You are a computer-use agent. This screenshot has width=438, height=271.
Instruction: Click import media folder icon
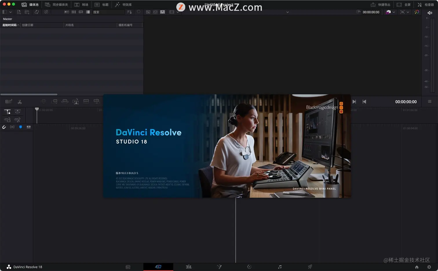[x=27, y=12]
